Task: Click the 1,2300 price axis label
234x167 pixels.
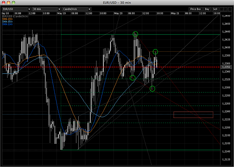Action: point(226,88)
